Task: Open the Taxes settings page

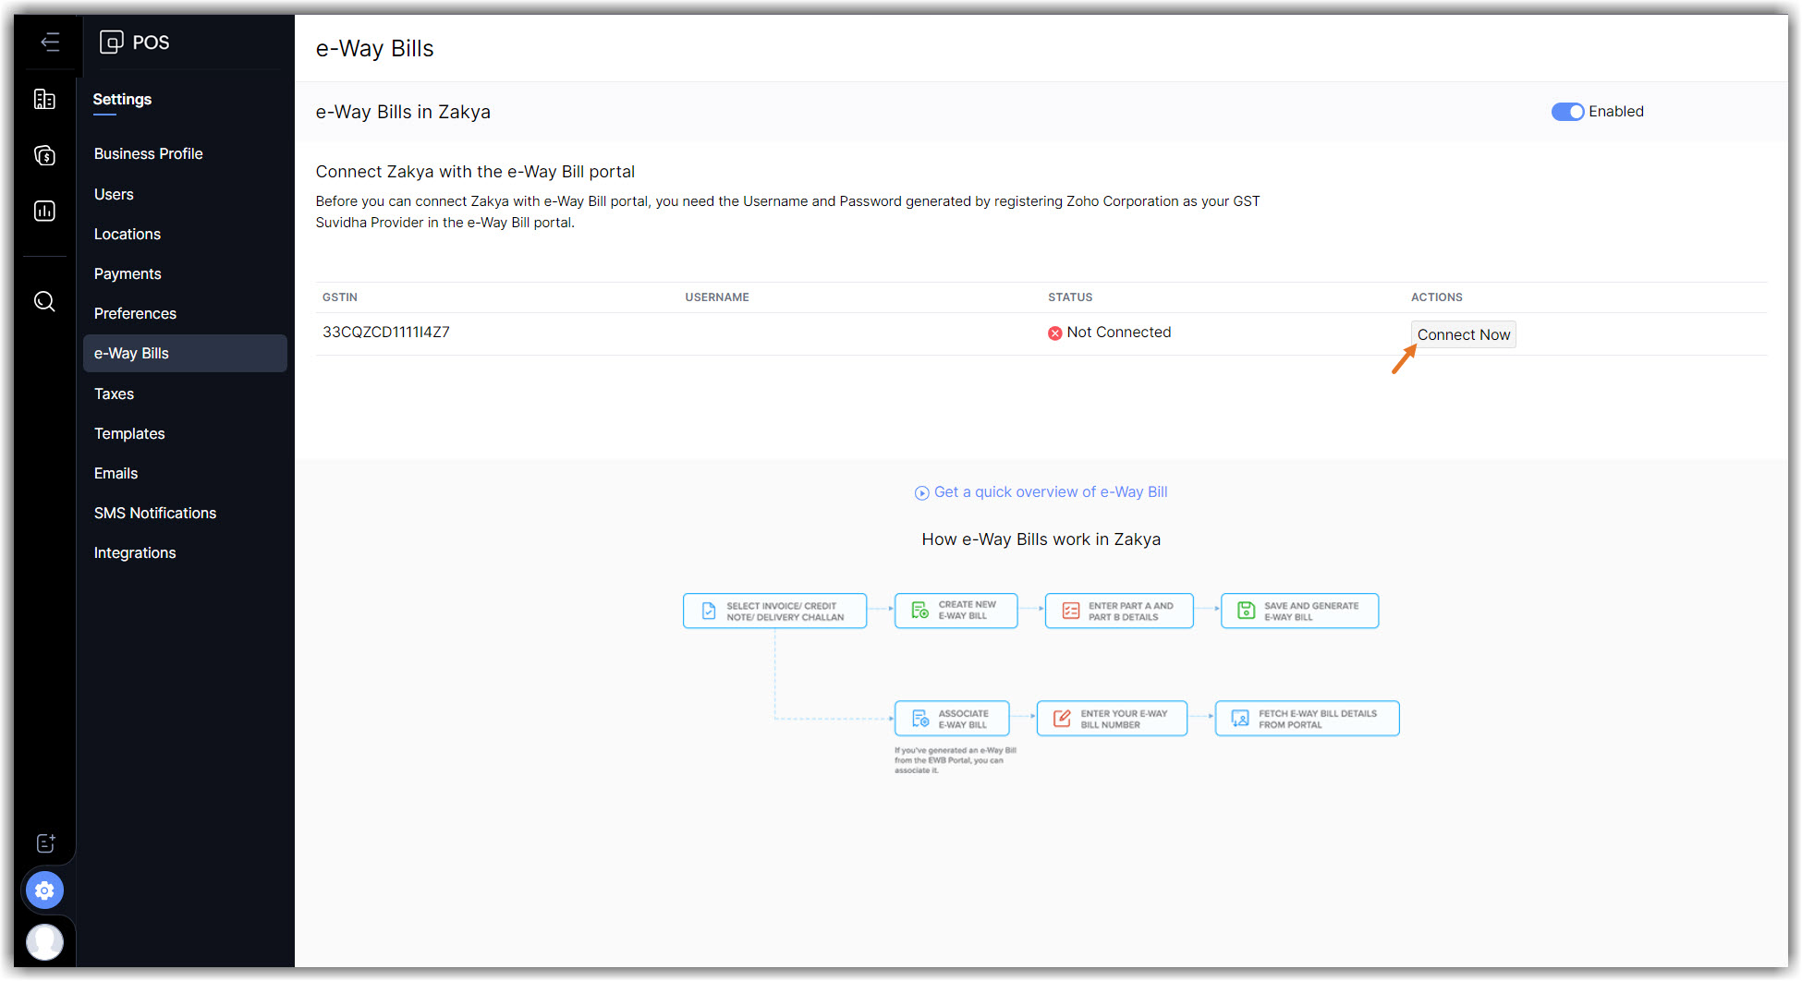Action: coord(114,394)
